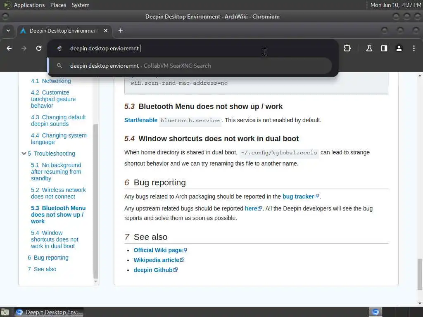
Task: Click page scrollbar up arrow
Action: point(420,76)
